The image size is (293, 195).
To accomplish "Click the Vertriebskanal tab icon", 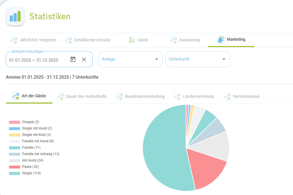I will coord(227,96).
